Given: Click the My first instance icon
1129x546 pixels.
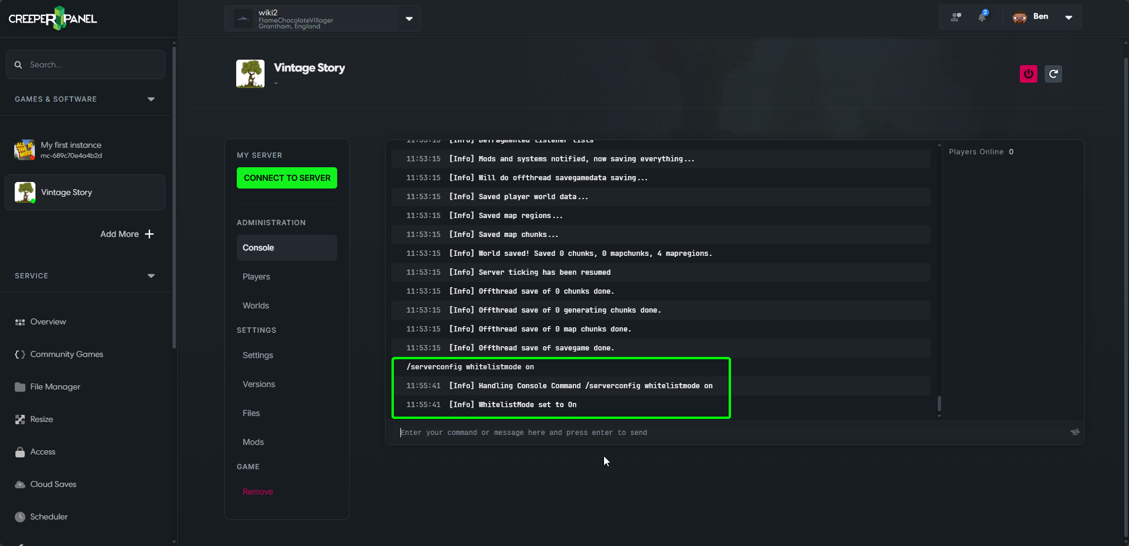Looking at the screenshot, I should click(24, 150).
